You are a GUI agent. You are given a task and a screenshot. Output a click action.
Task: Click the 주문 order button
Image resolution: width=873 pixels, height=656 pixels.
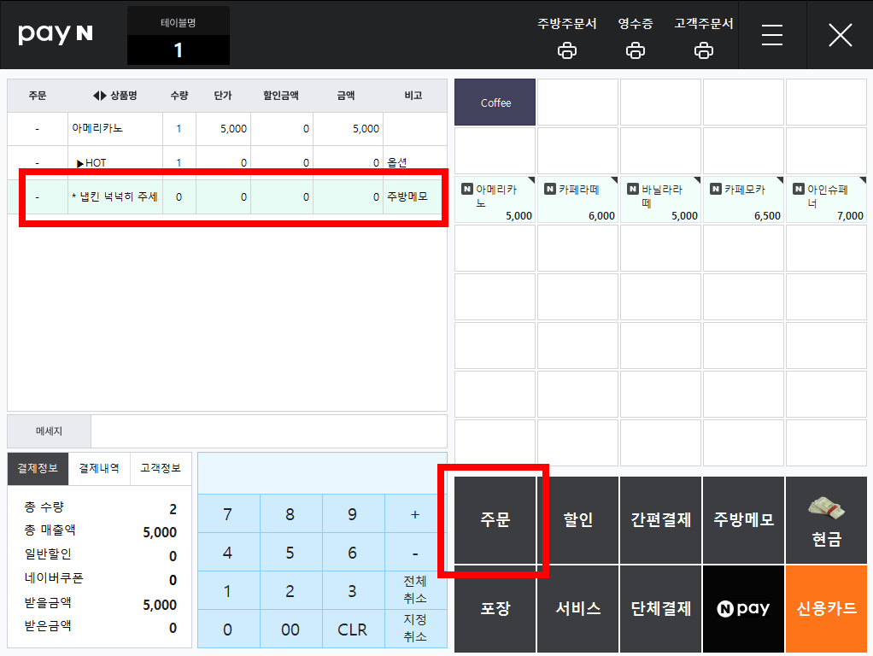[495, 520]
